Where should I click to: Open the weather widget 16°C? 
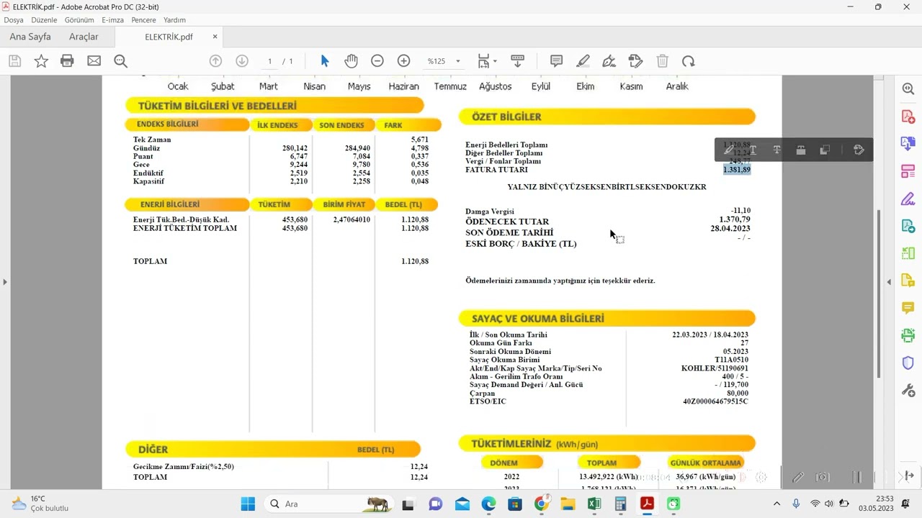click(x=40, y=504)
